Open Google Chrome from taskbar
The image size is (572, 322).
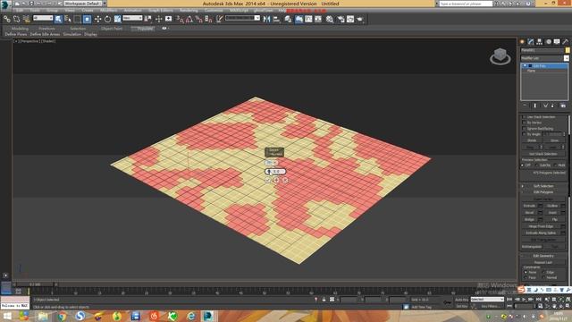pos(62,316)
